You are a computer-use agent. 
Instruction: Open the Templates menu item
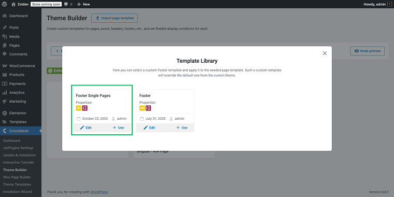coord(18,122)
